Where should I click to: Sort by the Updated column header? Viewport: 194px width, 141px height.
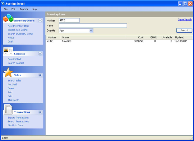[x=183, y=37]
